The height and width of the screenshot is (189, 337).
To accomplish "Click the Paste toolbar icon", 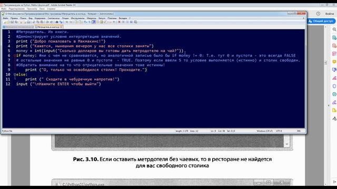I will click(42, 22).
